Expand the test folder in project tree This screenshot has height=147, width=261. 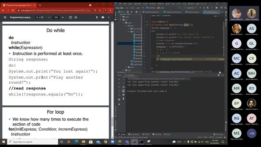(123, 70)
